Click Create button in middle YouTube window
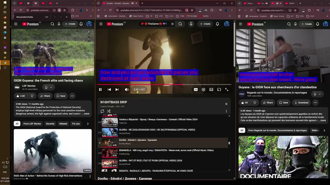330x185 pixels. (x=205, y=24)
